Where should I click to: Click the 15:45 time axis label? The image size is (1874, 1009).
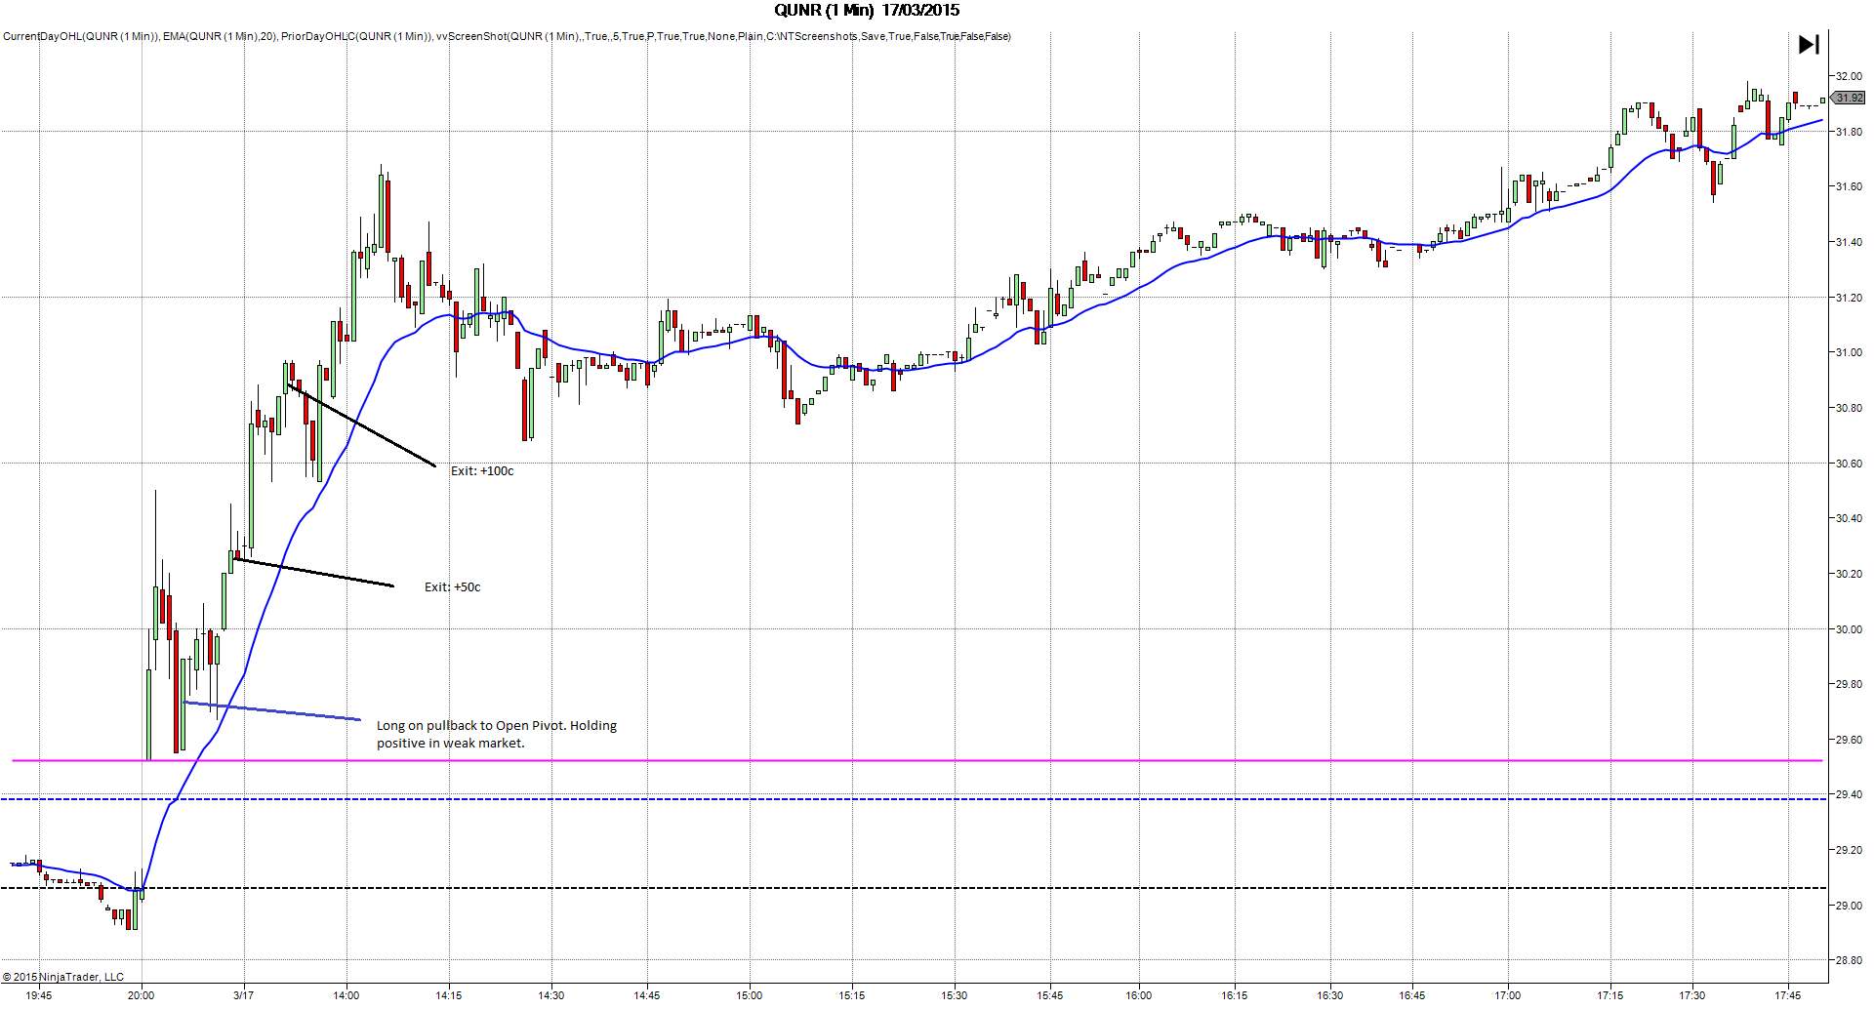(1049, 995)
